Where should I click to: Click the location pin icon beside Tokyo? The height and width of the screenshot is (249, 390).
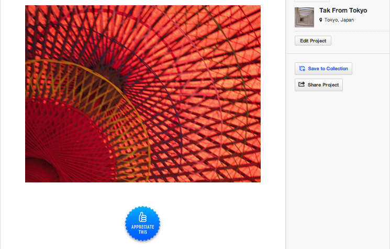321,20
